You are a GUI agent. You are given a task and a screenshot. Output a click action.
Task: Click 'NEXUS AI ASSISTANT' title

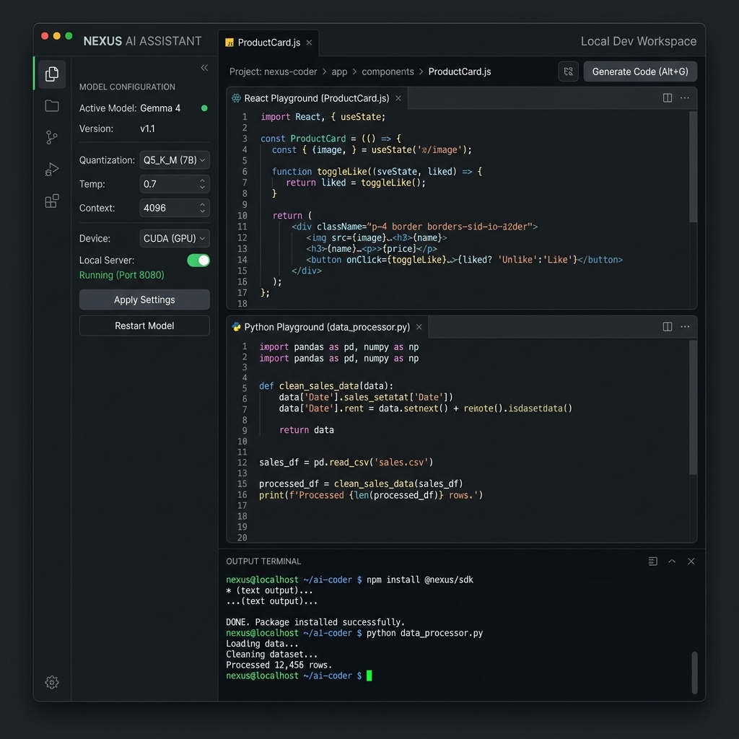click(142, 41)
